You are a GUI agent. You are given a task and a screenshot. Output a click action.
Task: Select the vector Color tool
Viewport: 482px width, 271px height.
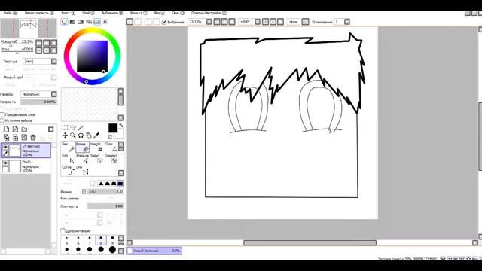click(x=111, y=148)
